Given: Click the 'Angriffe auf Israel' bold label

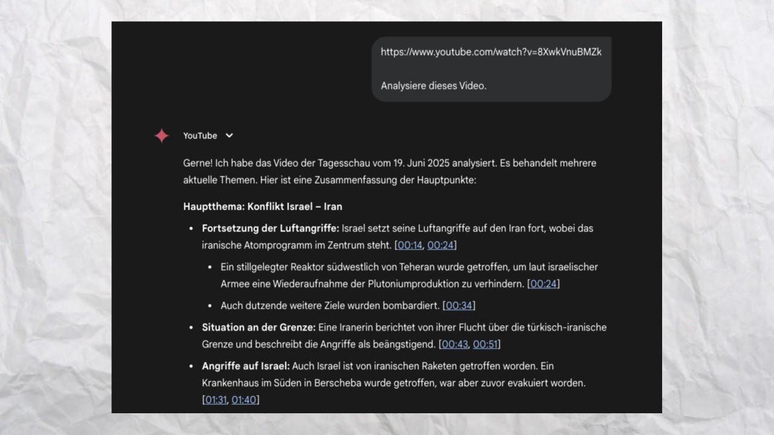Looking at the screenshot, I should (x=246, y=366).
